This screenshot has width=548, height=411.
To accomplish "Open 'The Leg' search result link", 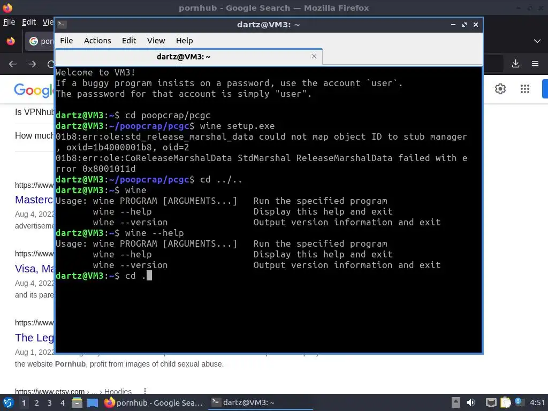I will click(x=34, y=338).
